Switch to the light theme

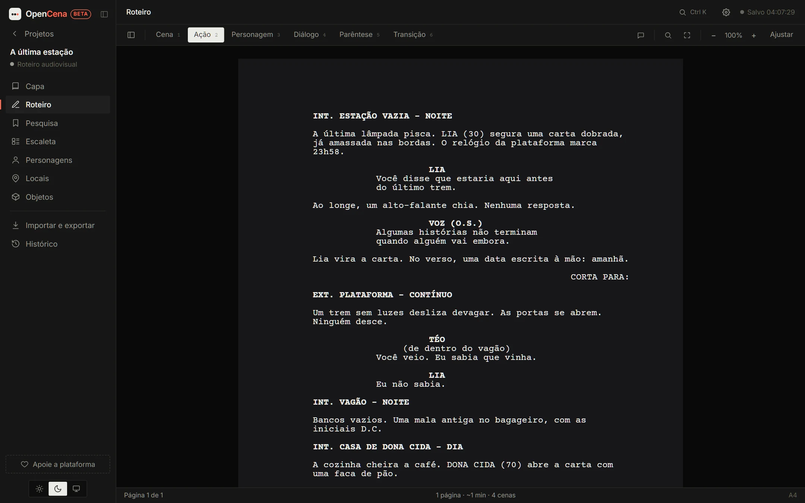pyautogui.click(x=39, y=489)
